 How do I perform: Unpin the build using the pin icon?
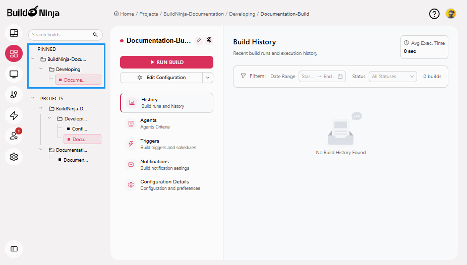(209, 40)
